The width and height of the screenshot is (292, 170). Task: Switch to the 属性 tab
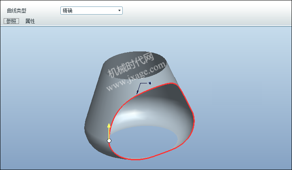coord(30,21)
